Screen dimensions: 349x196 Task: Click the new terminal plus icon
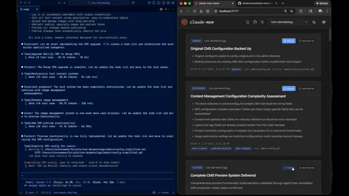click(x=166, y=9)
